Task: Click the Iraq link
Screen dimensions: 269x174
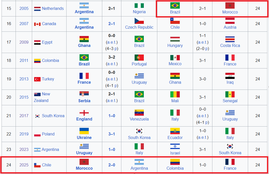Action: [230, 82]
